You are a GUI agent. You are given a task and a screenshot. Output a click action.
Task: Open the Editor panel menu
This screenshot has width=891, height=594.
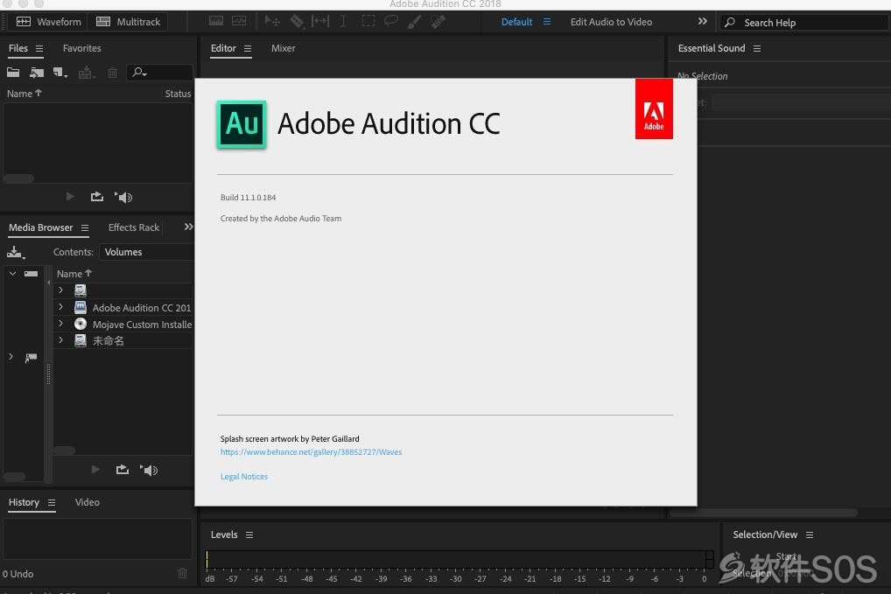coord(247,48)
